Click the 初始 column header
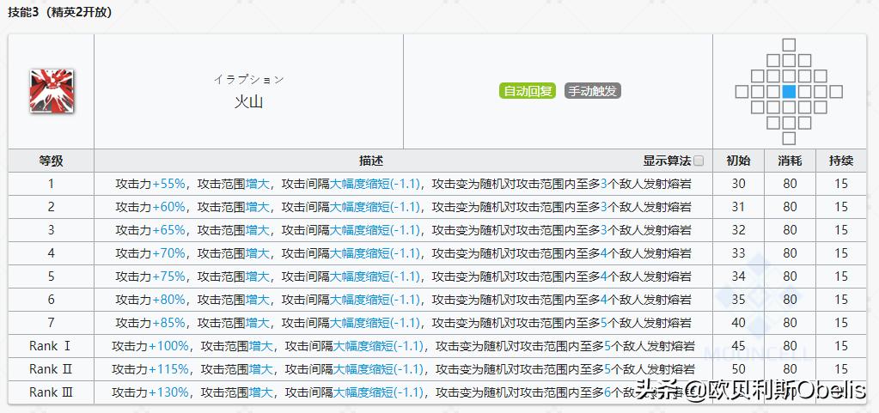The height and width of the screenshot is (413, 879). click(x=738, y=161)
